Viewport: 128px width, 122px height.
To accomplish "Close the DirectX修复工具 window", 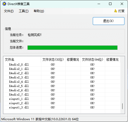I will [x=122, y=4].
